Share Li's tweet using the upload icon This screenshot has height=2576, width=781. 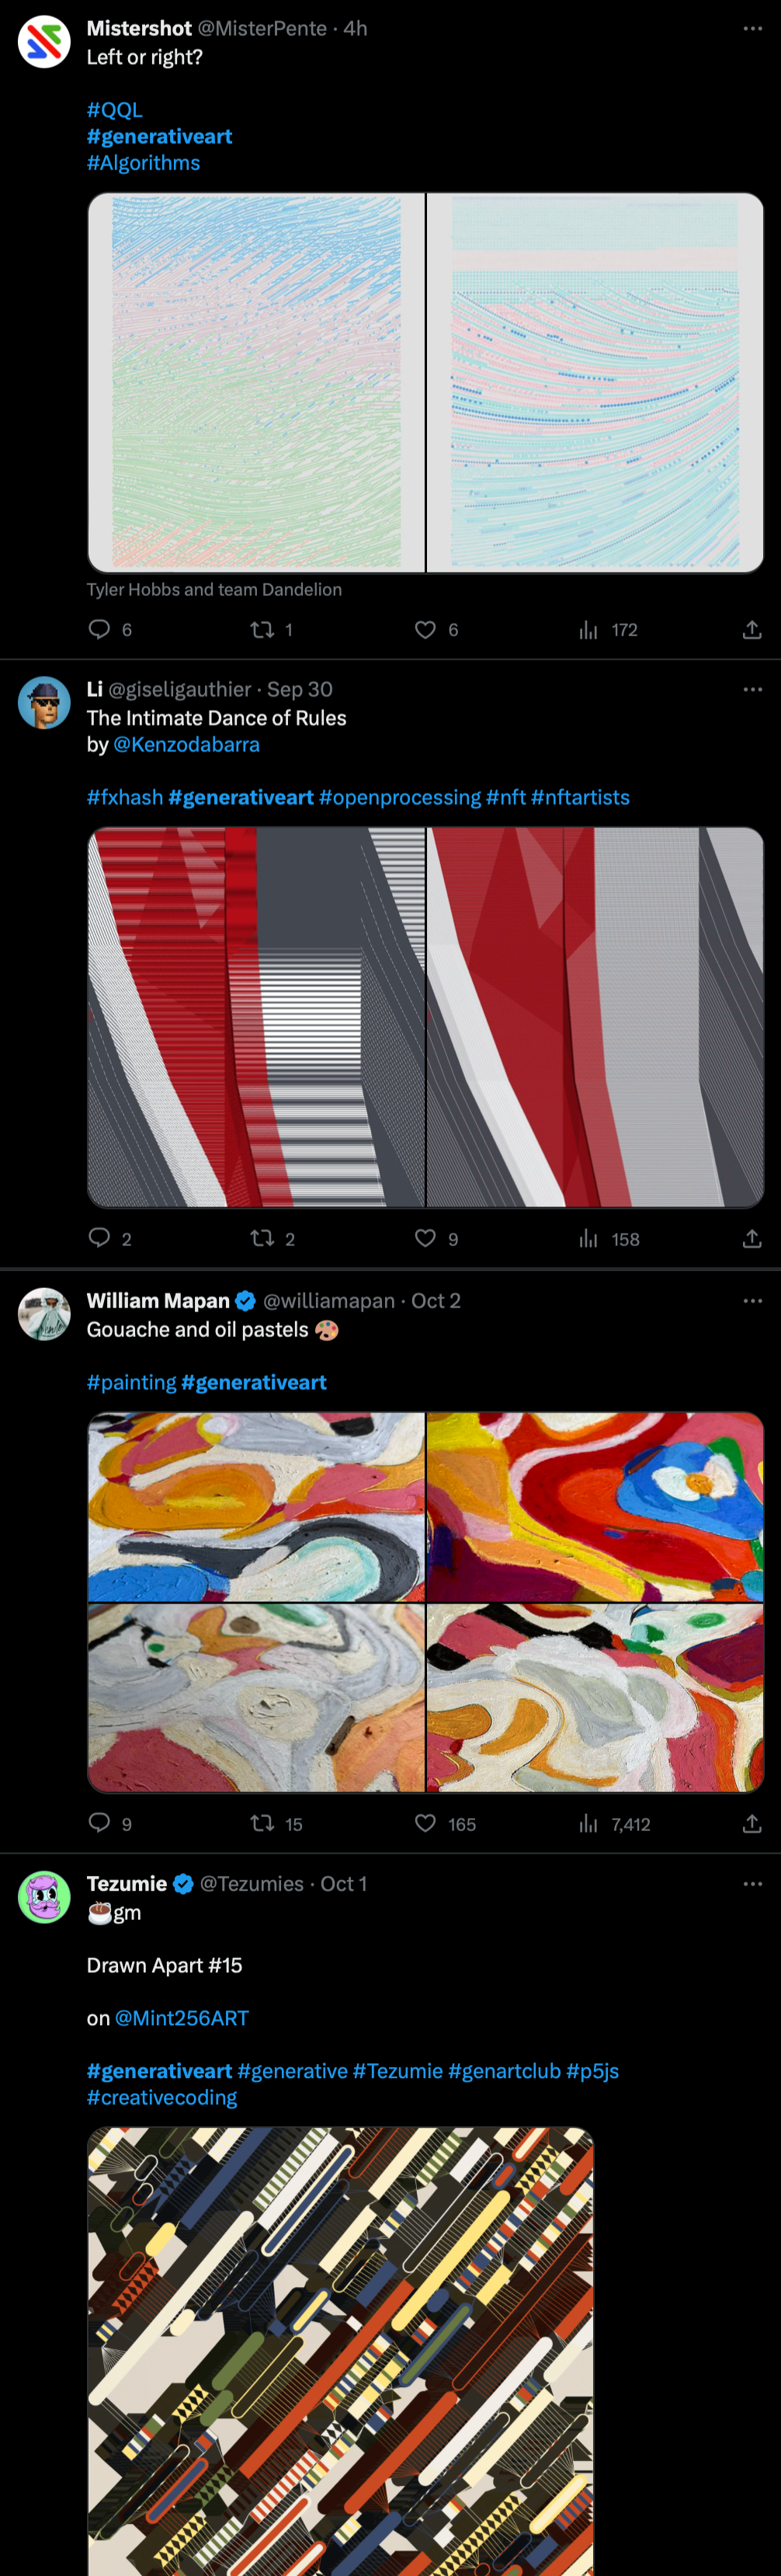752,1238
